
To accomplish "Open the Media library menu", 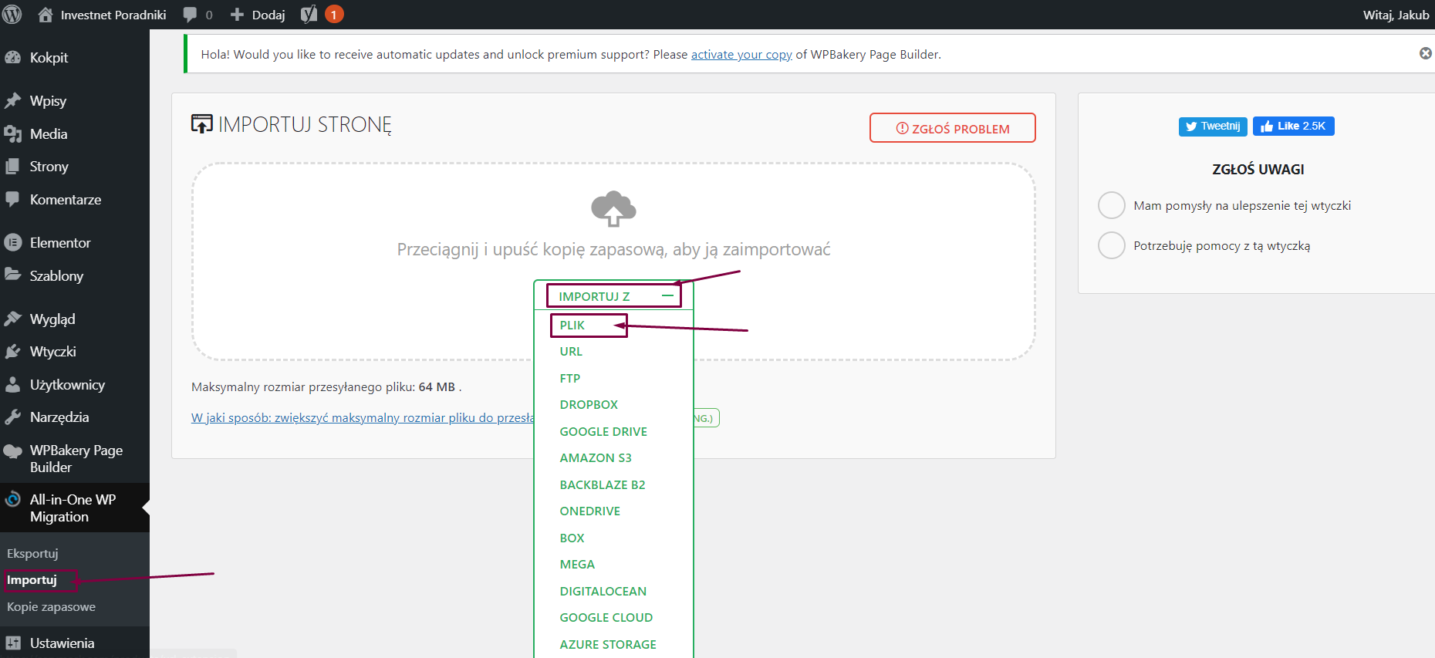I will pos(49,134).
